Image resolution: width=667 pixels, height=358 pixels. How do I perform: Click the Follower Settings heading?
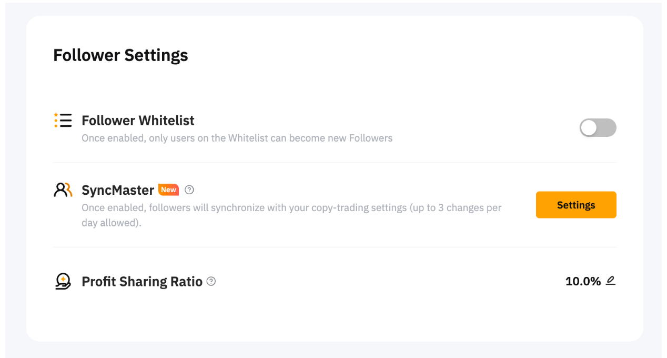[x=120, y=55]
